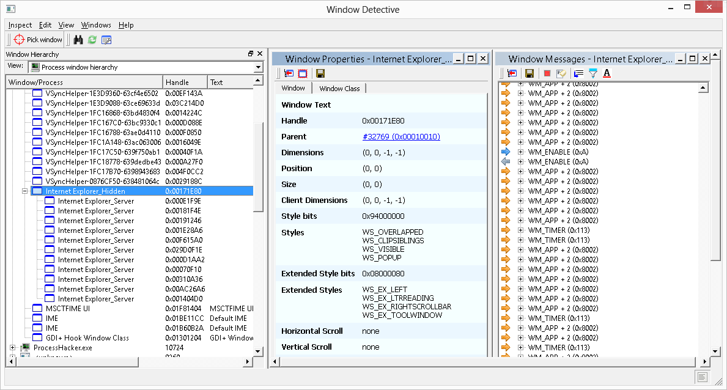Click left arrow of the workspace horizontal scrollbar
Screen dimensions: 727x390
point(275,362)
